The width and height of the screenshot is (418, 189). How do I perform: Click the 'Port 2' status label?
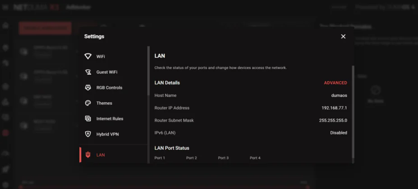click(x=191, y=158)
